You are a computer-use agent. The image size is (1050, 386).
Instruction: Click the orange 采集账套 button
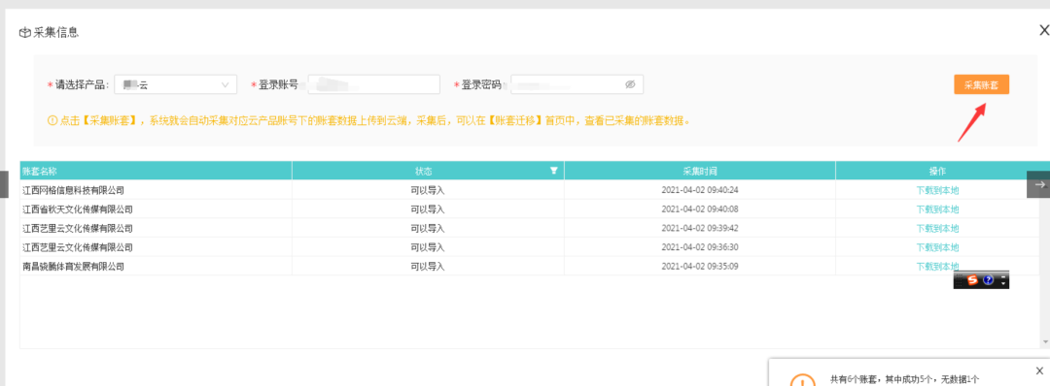981,84
